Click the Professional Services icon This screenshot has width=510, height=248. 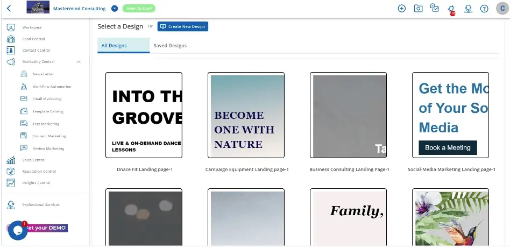pos(11,205)
